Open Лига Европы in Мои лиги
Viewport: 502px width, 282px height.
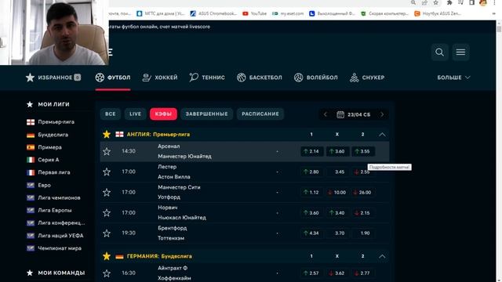click(49, 210)
